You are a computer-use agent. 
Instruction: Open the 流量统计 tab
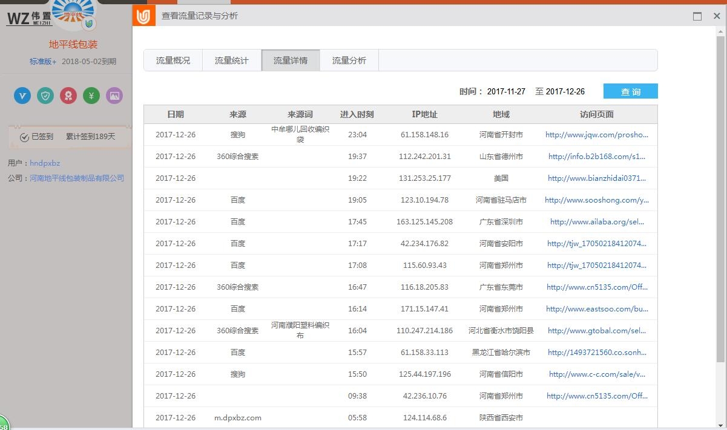click(x=231, y=60)
